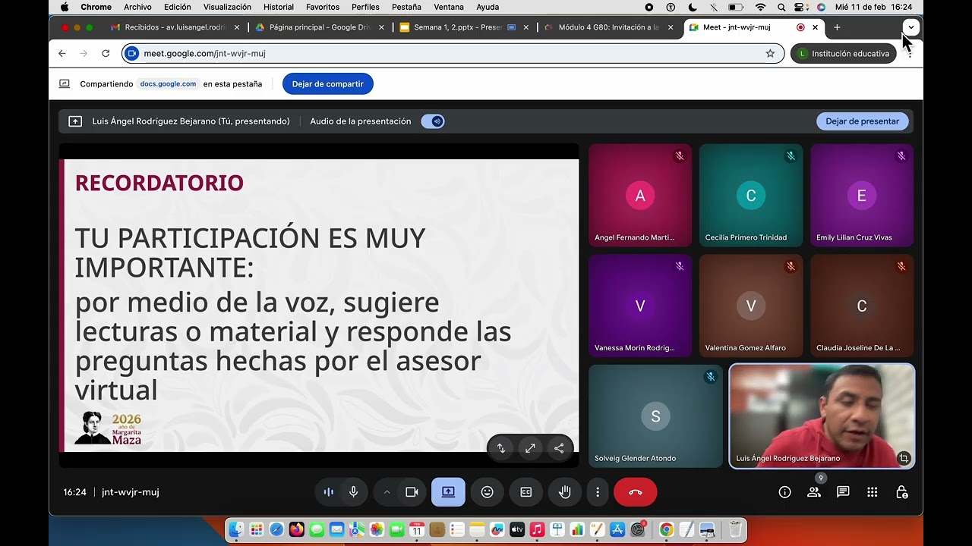Click the audio level indicator icon
The width and height of the screenshot is (972, 546).
click(x=328, y=492)
